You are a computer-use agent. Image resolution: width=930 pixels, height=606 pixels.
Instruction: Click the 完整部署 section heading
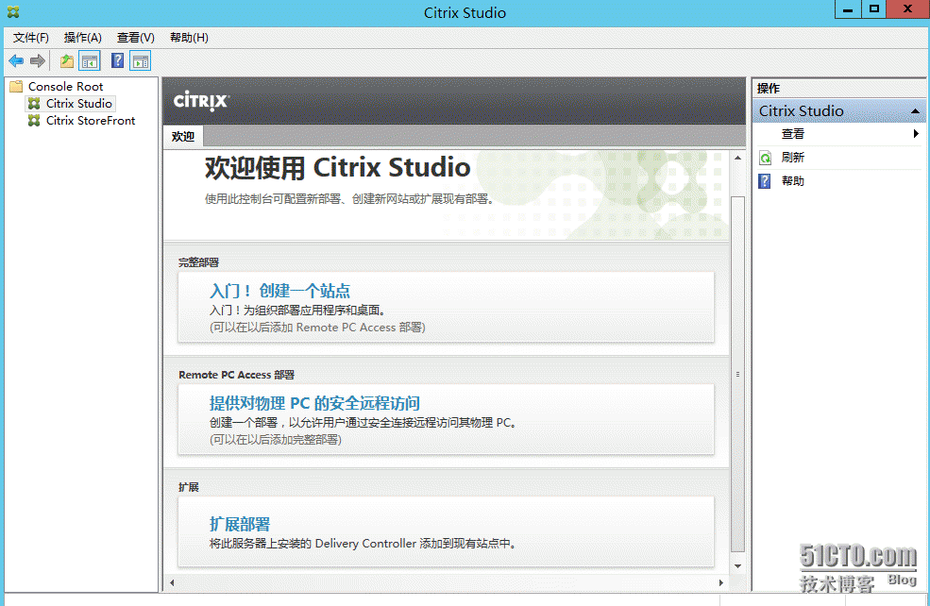198,262
